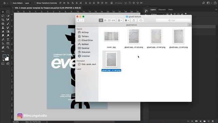Switch Finder to list view
The image size is (218, 123).
pos(105,20)
